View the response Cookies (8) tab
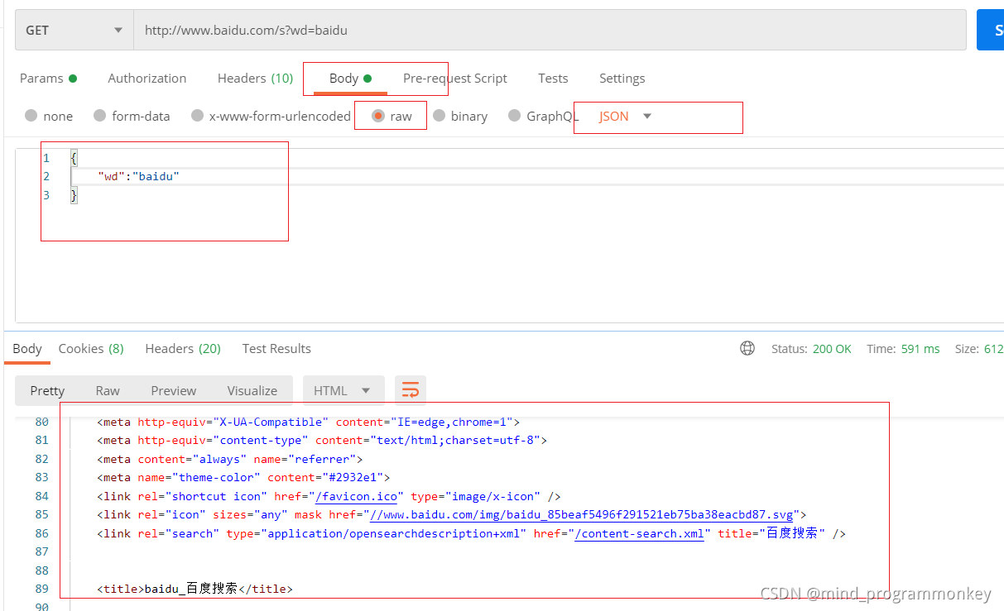This screenshot has width=1004, height=611. click(x=91, y=349)
